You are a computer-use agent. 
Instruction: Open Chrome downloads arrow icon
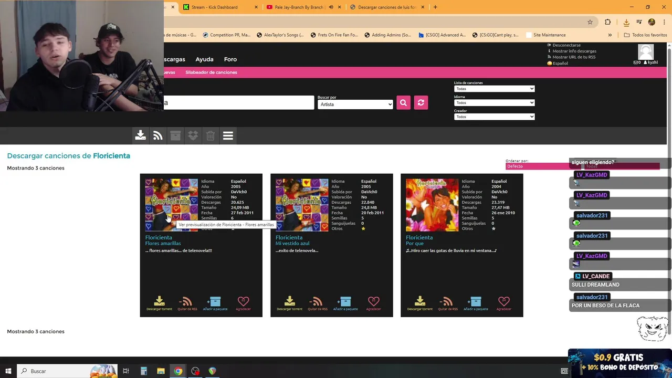[626, 22]
